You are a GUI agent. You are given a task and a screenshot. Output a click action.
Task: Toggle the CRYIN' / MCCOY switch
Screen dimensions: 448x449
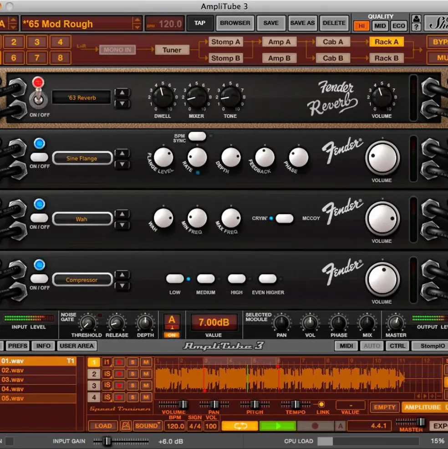point(285,218)
